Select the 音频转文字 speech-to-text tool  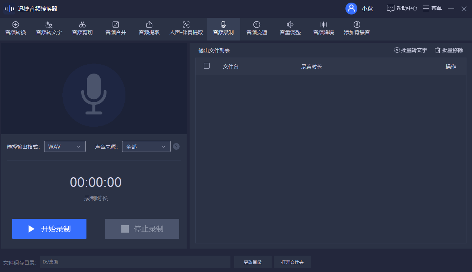click(49, 29)
